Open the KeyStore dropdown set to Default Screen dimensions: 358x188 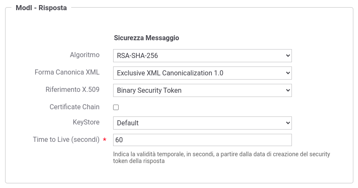[x=202, y=123]
